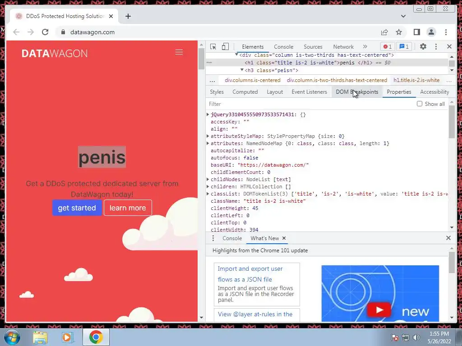The height and width of the screenshot is (346, 462).
Task: Select div.columns.is-centered breadcrumb
Action: (x=253, y=80)
